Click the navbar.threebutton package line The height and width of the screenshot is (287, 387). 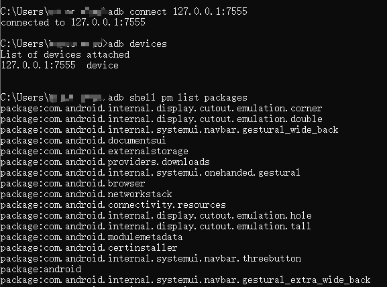click(x=151, y=258)
